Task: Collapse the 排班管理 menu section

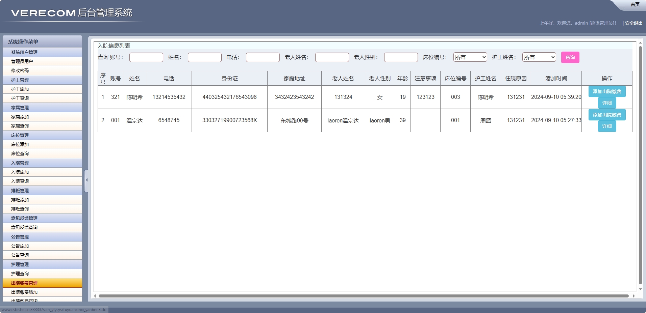Action: 42,191
